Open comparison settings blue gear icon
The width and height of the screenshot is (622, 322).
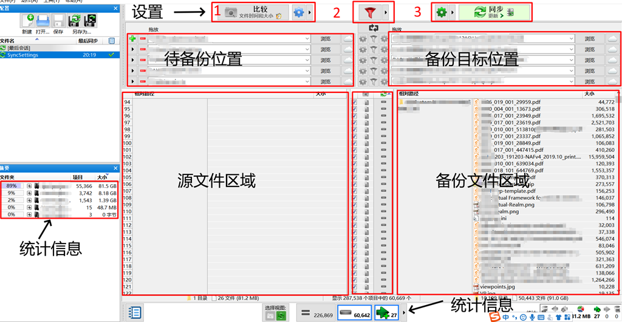[x=299, y=13]
